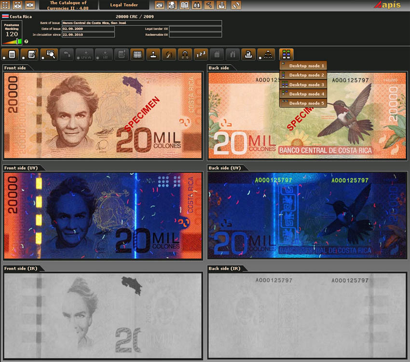Select the 123 serial numbering tool
This screenshot has height=362, width=410.
click(201, 54)
